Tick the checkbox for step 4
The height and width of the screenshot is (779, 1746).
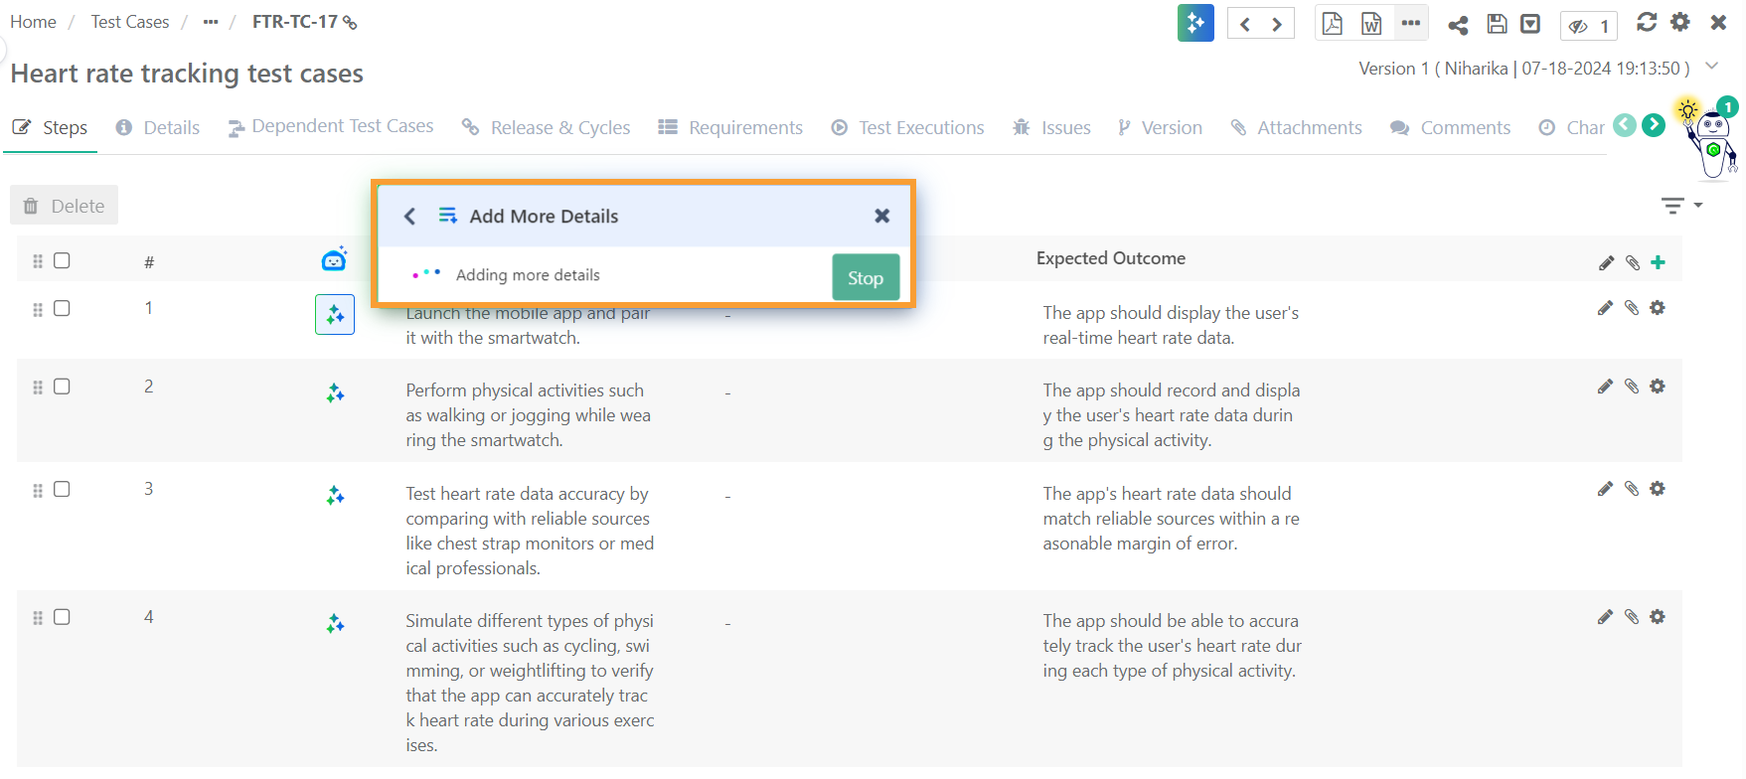click(62, 617)
